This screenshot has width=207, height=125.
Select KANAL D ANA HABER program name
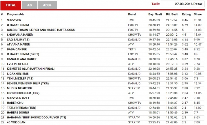click(x=22, y=59)
